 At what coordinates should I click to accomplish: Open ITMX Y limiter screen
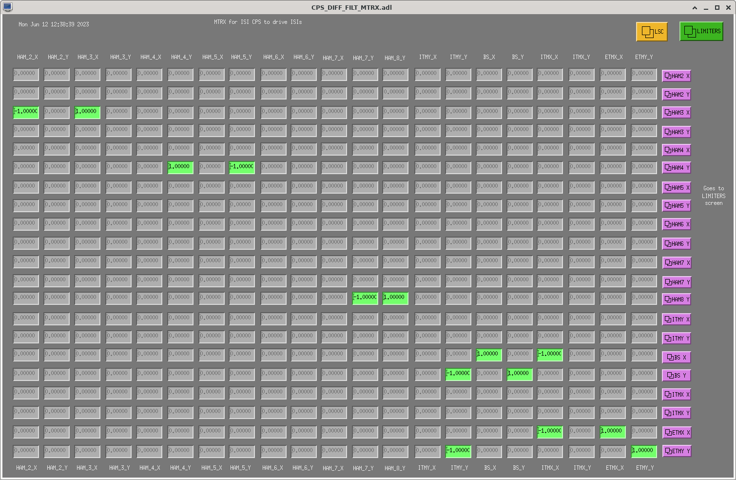(677, 413)
